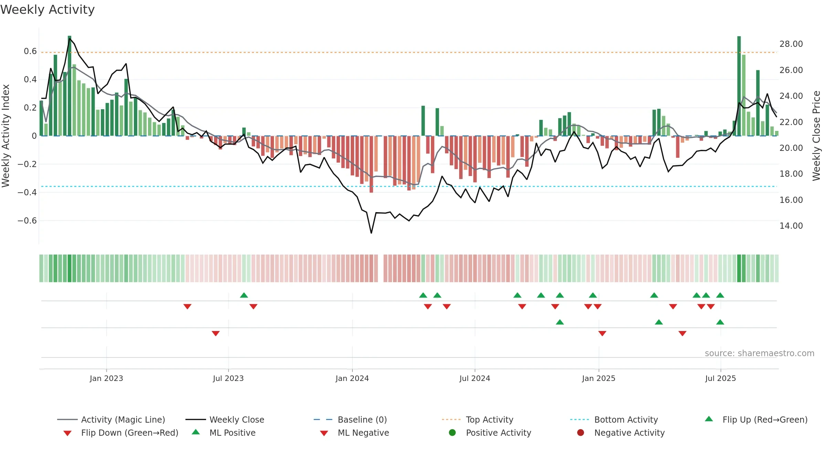
Task: Click the −0.6 activity index axis label
Action: (x=27, y=220)
